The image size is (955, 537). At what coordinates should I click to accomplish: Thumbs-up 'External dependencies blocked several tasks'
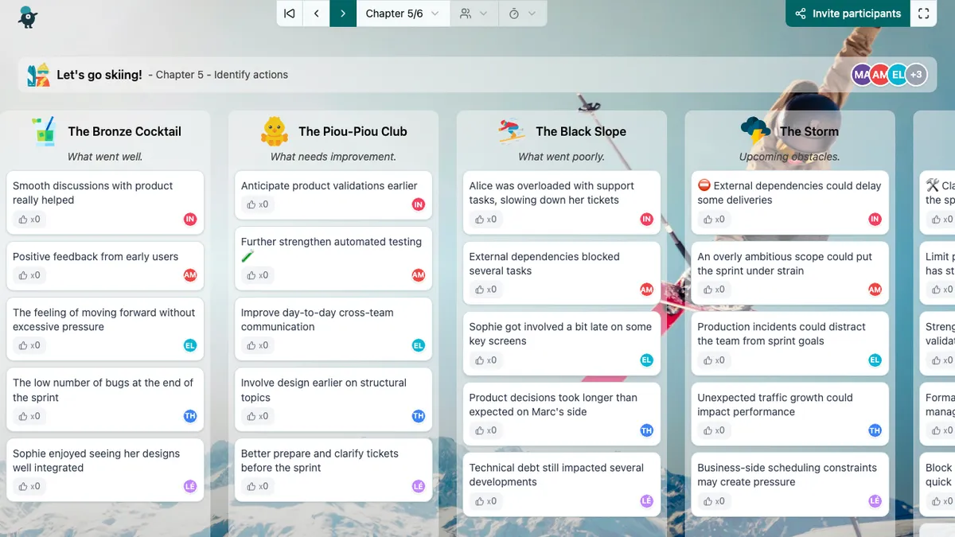click(485, 290)
